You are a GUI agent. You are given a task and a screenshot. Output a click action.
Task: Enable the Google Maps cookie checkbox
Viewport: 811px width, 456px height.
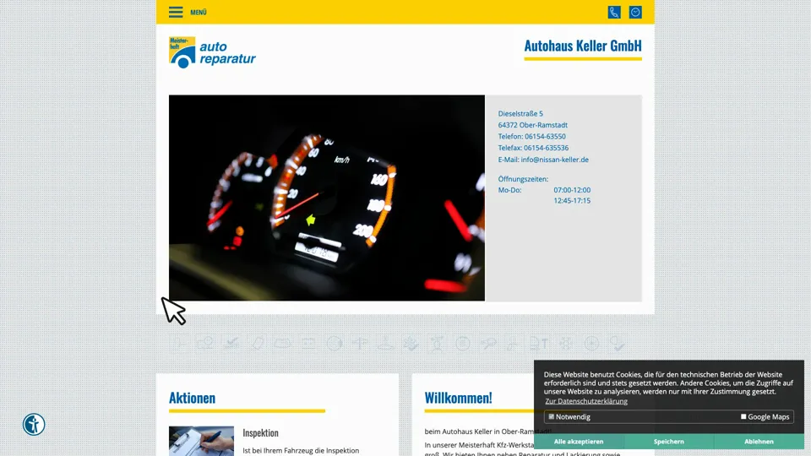[743, 416]
